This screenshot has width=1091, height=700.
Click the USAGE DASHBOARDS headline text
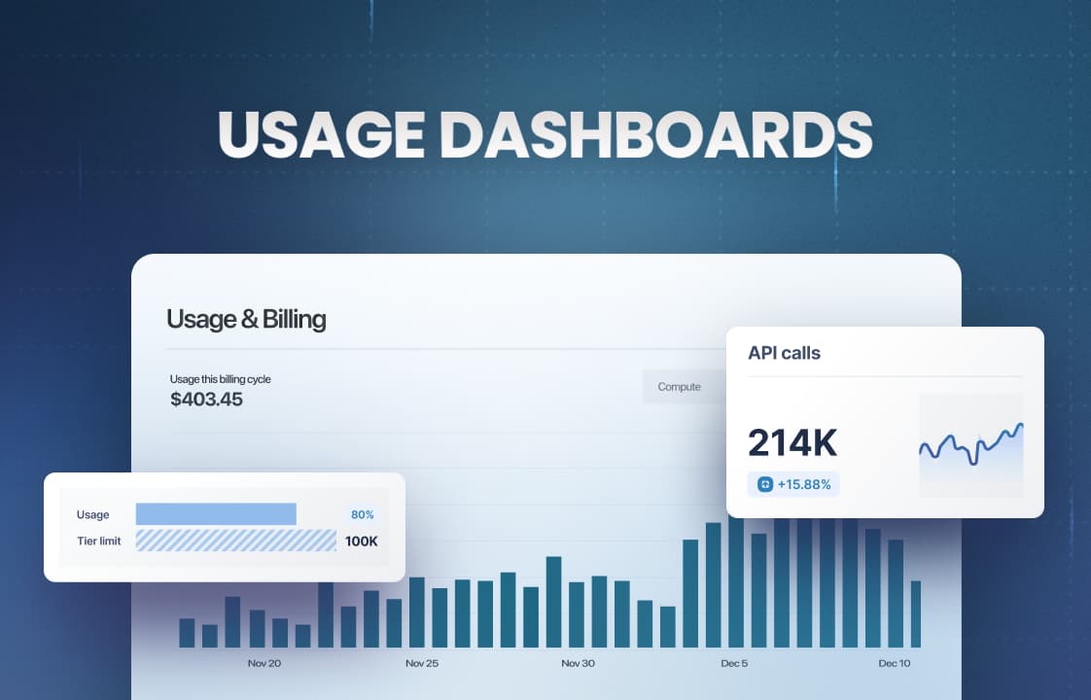click(x=545, y=134)
